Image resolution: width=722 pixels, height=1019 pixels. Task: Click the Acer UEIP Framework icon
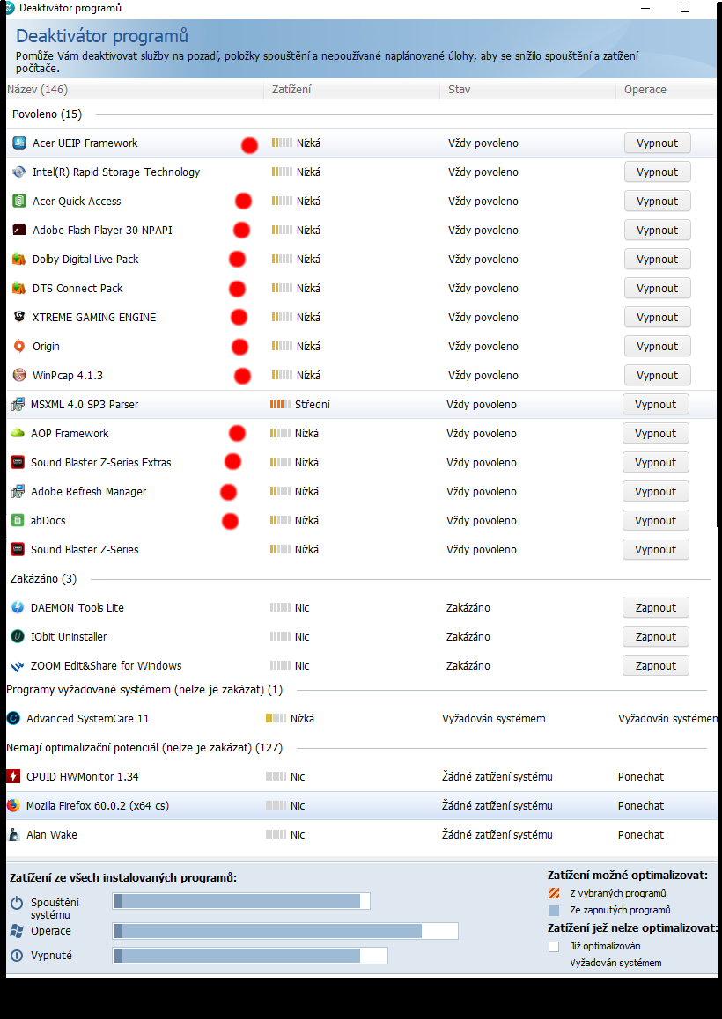point(19,143)
